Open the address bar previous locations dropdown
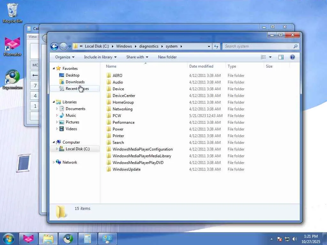 (x=209, y=46)
